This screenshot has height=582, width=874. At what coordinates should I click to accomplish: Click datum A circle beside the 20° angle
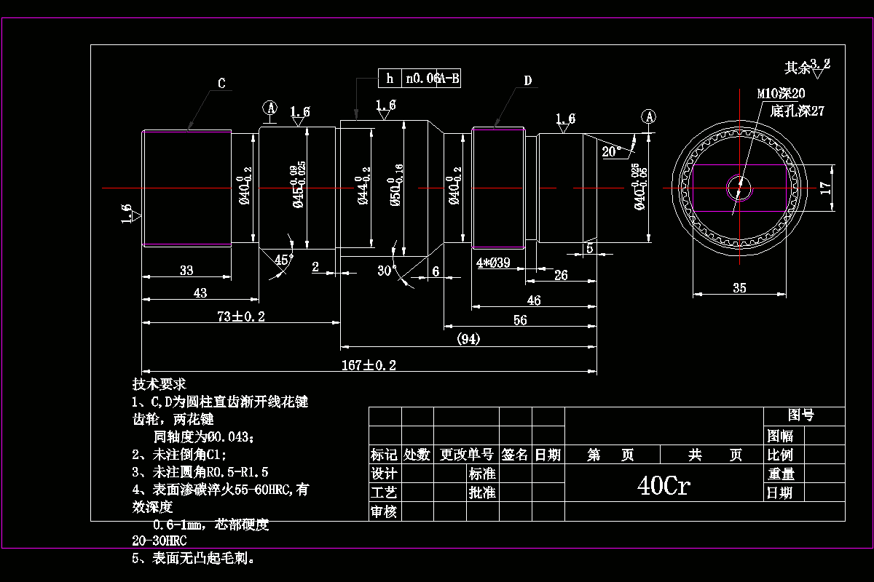coord(650,116)
